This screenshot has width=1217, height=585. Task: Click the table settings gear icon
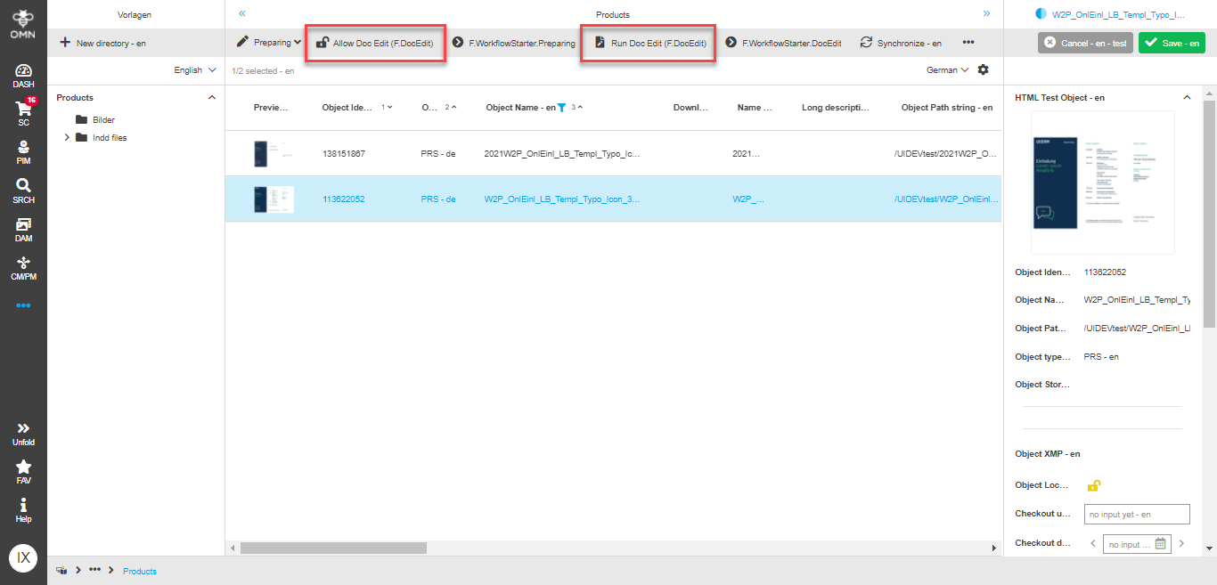[x=983, y=70]
